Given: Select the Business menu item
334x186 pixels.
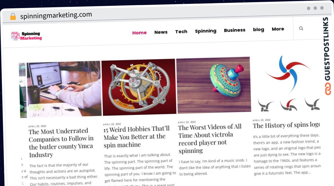Looking at the screenshot, I should point(235,30).
